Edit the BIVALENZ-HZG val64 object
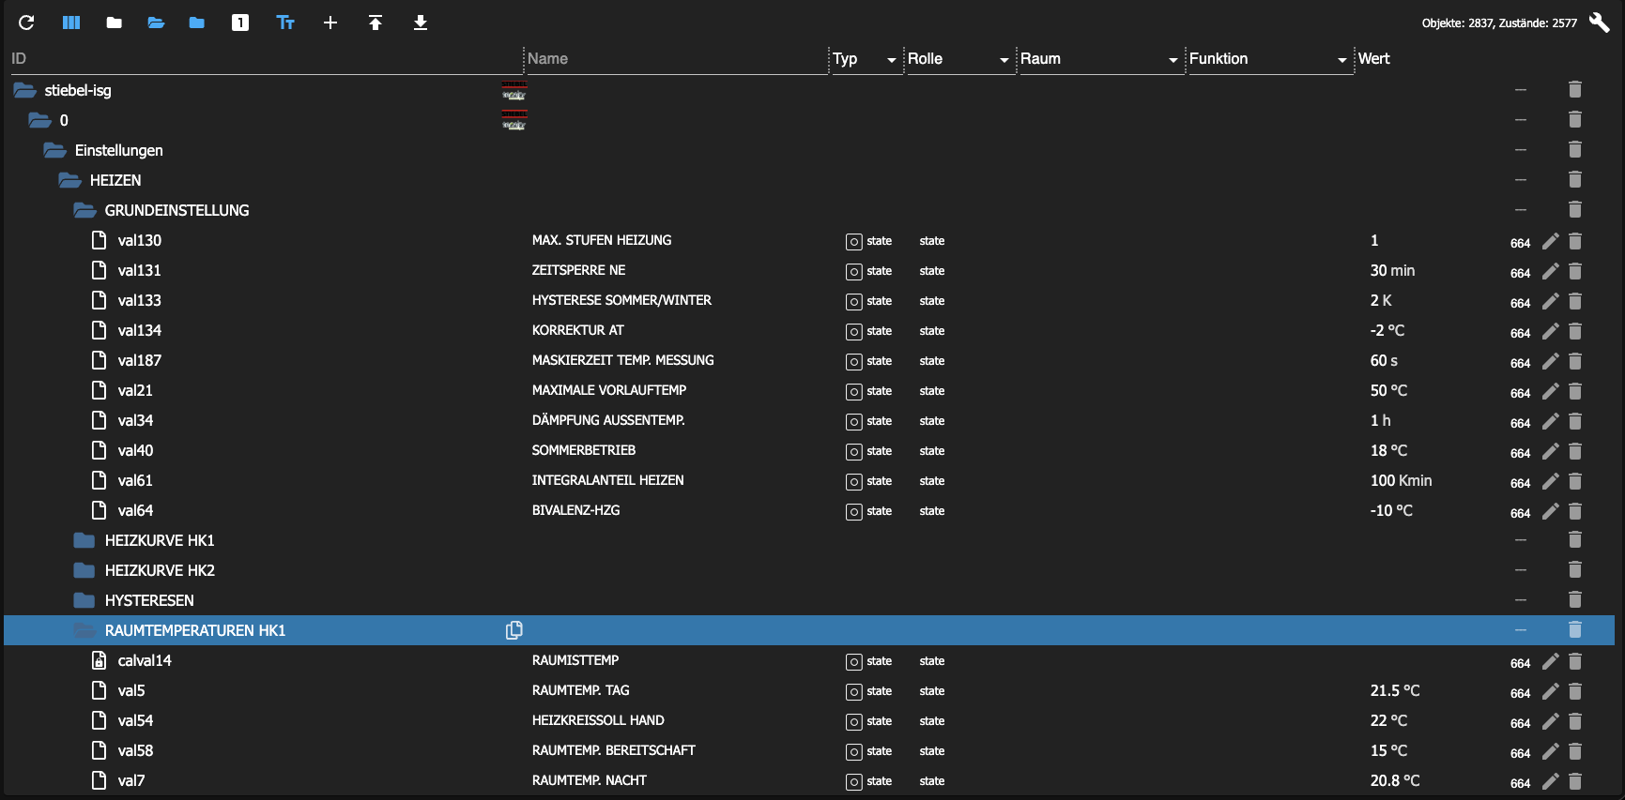1625x800 pixels. coord(1551,511)
